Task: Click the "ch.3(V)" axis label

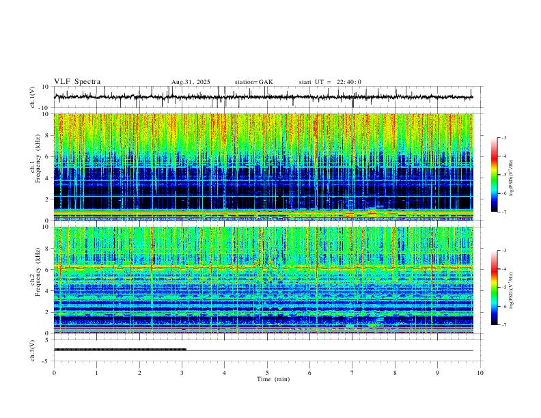Action: coord(33,350)
